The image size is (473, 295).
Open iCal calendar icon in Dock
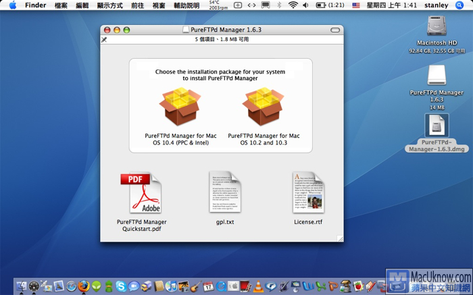pyautogui.click(x=208, y=287)
